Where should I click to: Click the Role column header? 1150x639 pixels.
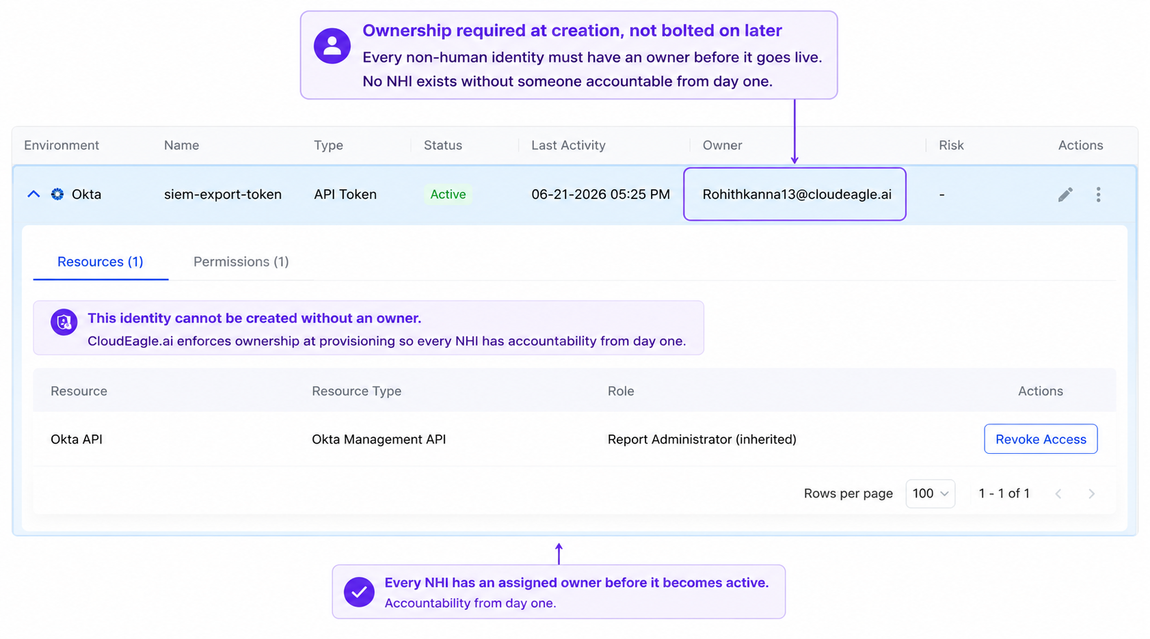pos(621,391)
